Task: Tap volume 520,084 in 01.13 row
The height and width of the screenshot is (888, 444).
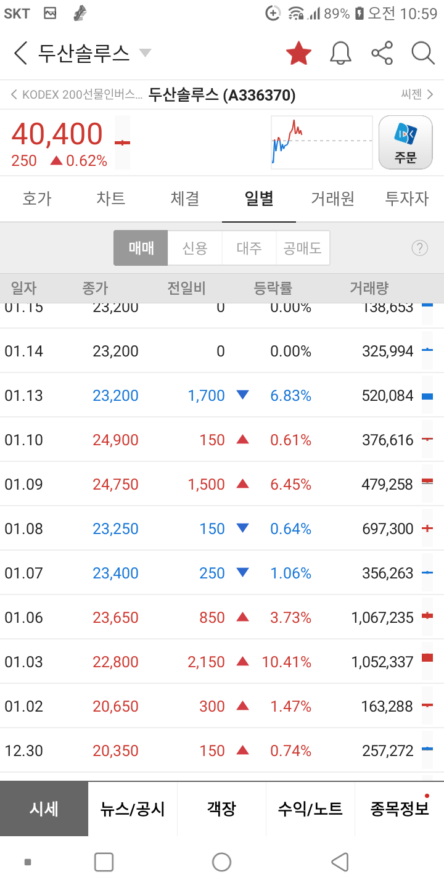Action: tap(388, 395)
